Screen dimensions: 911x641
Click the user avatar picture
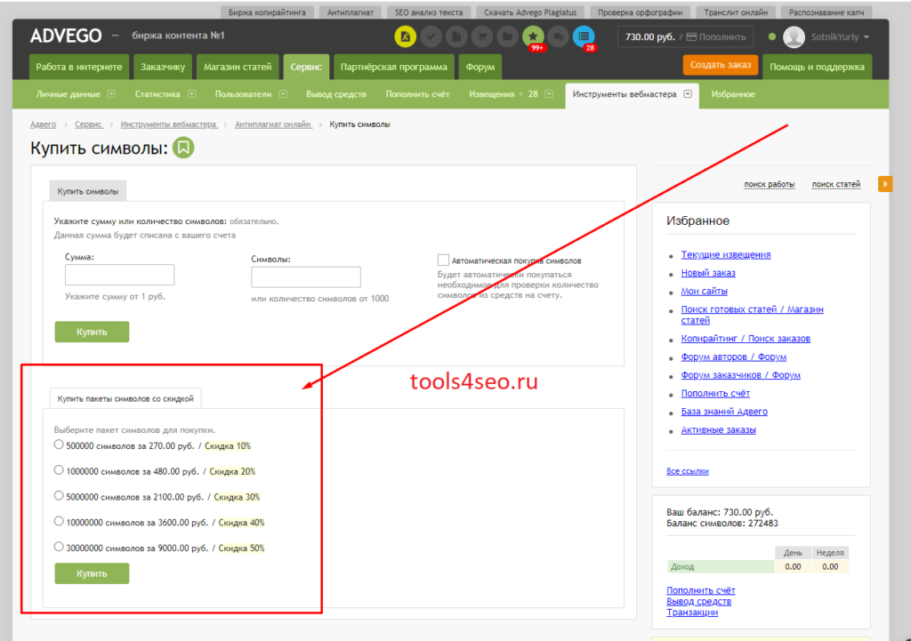point(794,36)
